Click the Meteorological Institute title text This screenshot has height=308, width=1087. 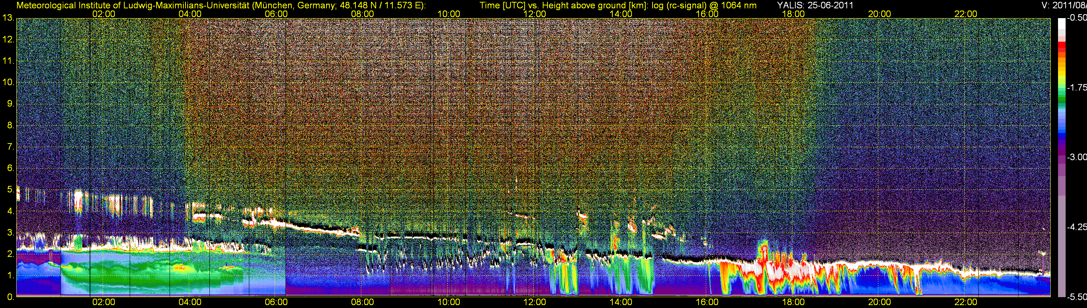tap(221, 5)
